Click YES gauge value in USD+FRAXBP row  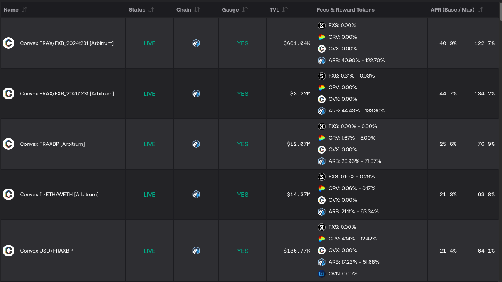(x=242, y=251)
